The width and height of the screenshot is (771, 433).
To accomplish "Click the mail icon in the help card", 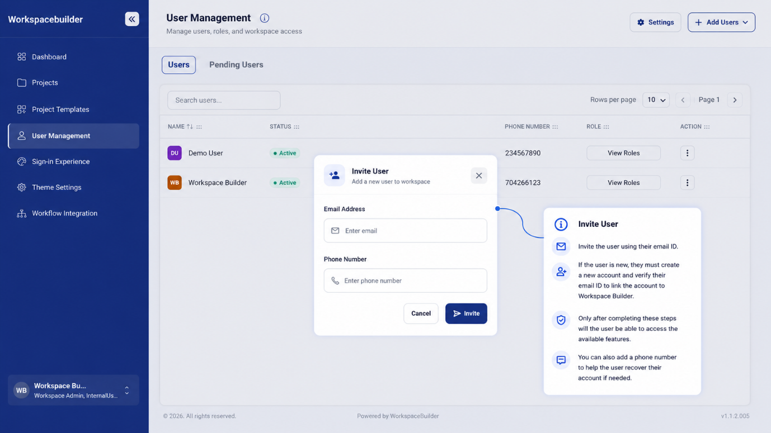I will tap(561, 246).
